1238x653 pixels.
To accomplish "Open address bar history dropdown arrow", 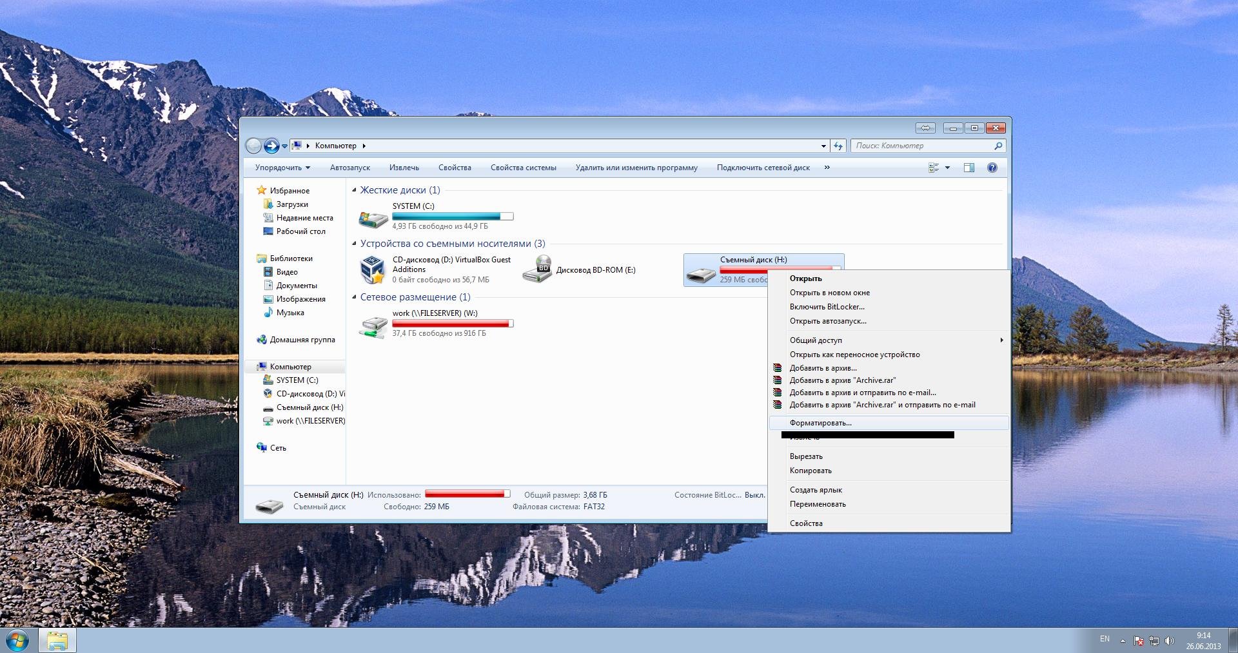I will [823, 146].
